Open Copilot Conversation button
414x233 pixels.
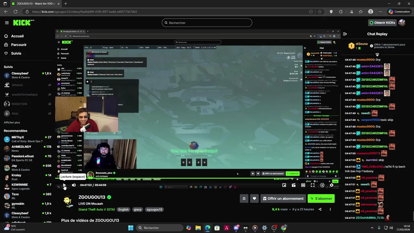(399, 12)
